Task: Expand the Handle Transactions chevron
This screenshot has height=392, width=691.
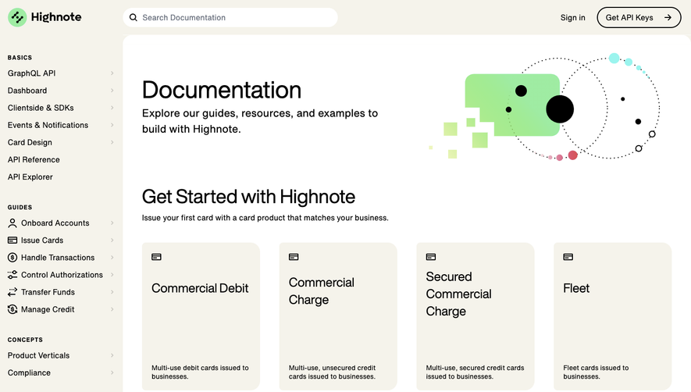Action: pos(112,258)
